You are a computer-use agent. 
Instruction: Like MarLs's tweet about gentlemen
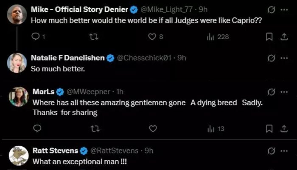coord(153,128)
